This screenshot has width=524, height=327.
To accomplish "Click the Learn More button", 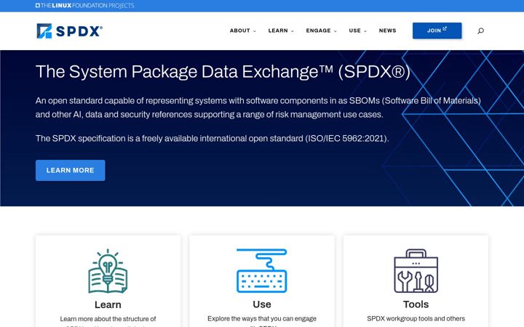I will pos(70,170).
